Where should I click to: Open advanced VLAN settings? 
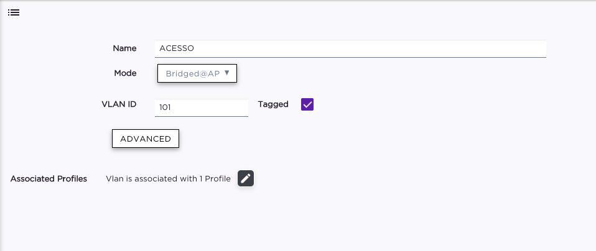coord(146,139)
